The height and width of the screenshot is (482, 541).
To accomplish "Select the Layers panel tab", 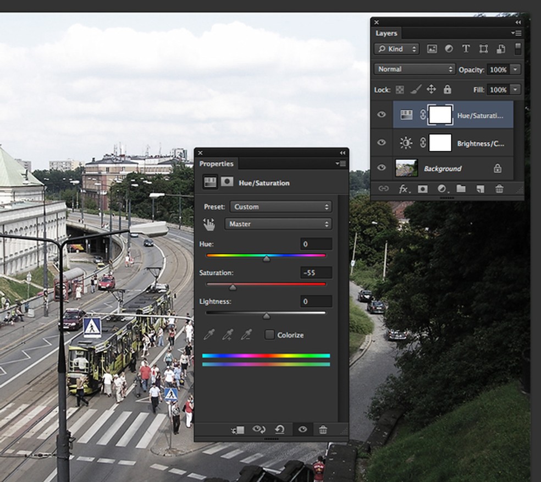I will coord(387,34).
